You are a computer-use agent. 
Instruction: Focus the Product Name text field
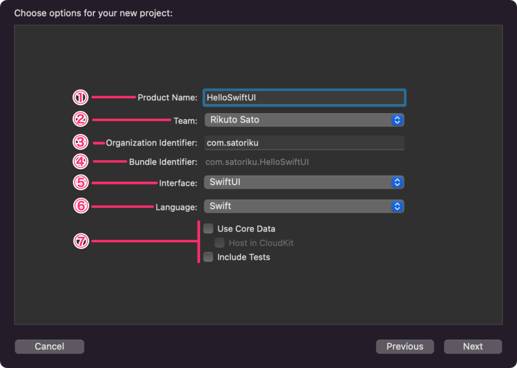pos(304,98)
